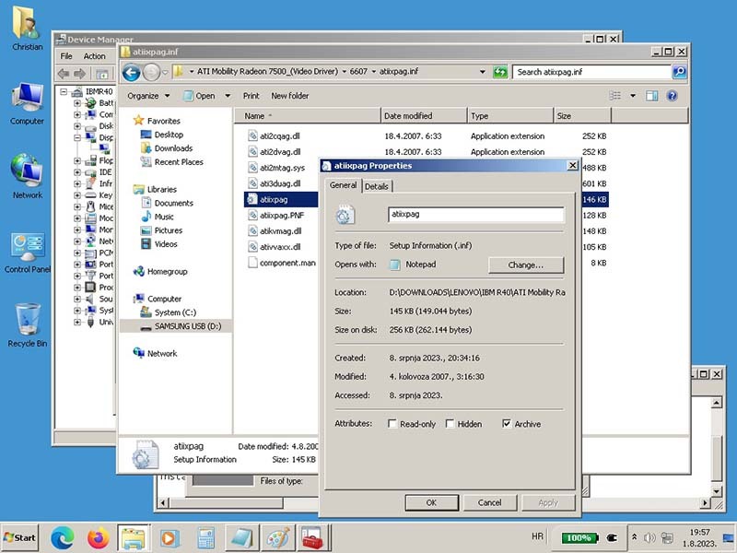Open the change-view dropdown arrow in Explorer
Image resolution: width=737 pixels, height=553 pixels.
(633, 96)
